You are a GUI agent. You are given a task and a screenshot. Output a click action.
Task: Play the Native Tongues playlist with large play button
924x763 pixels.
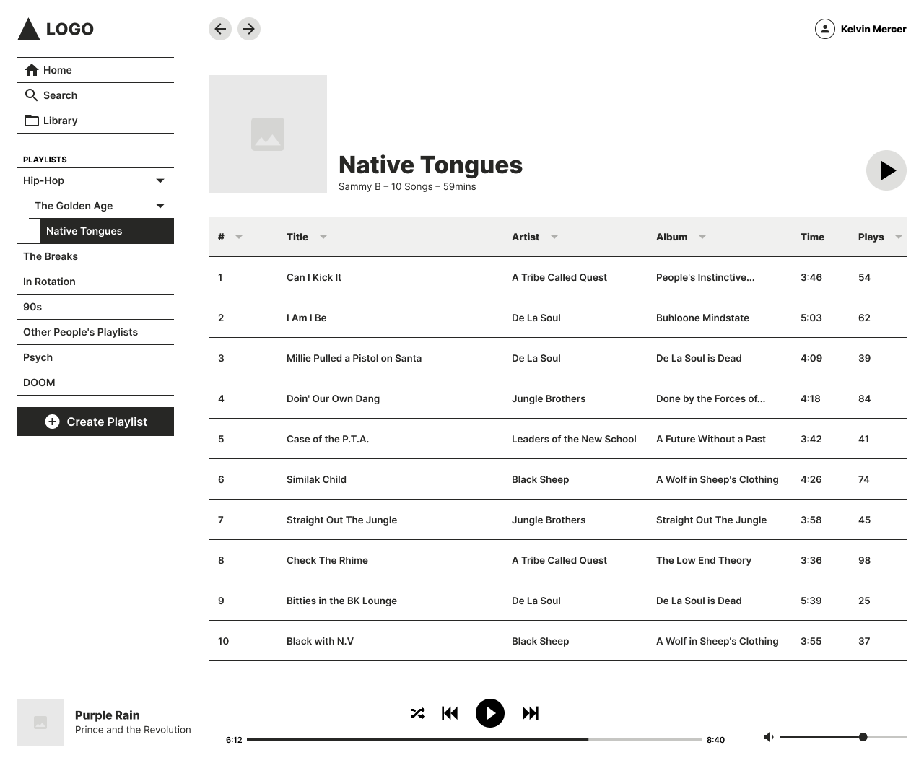[x=886, y=170]
